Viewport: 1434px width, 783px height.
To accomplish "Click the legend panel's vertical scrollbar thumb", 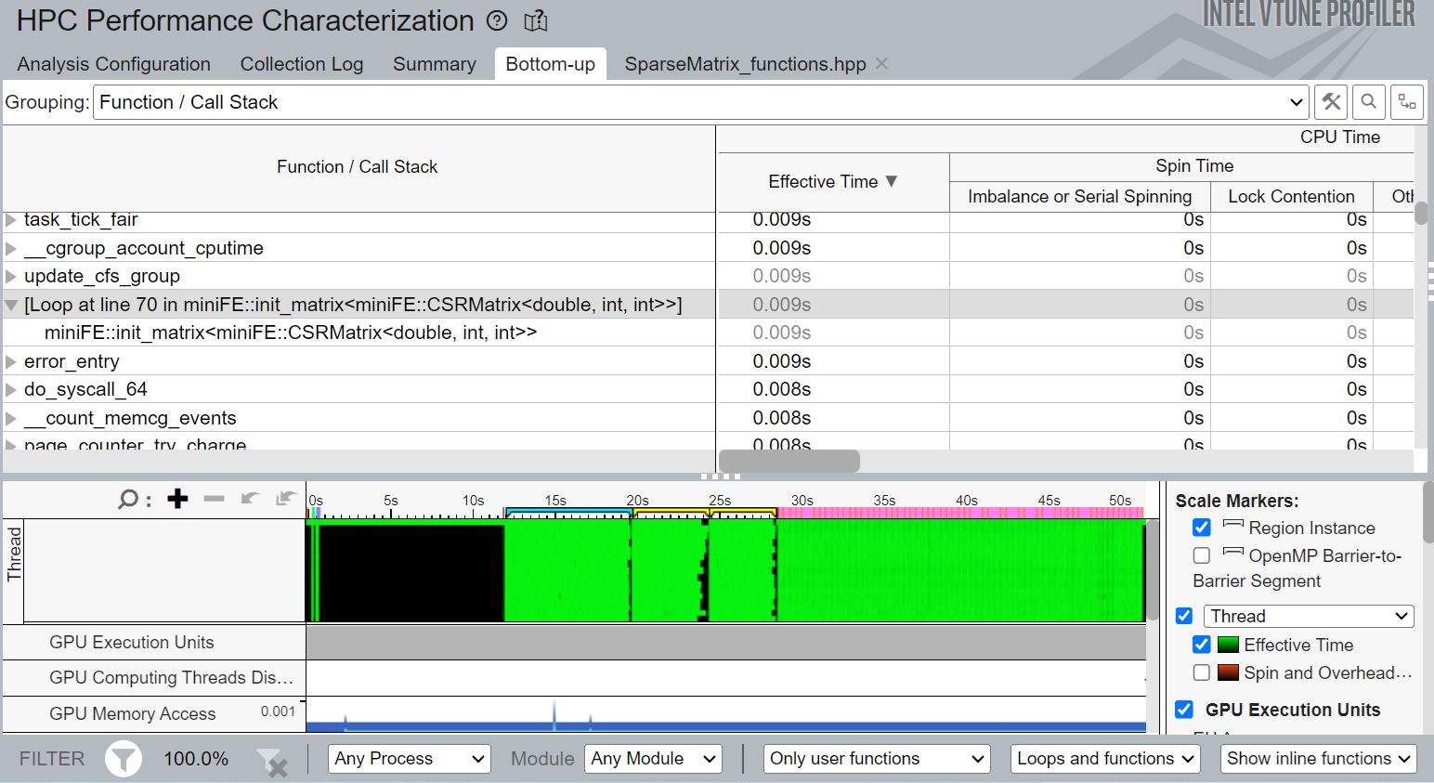I will pyautogui.click(x=1428, y=511).
